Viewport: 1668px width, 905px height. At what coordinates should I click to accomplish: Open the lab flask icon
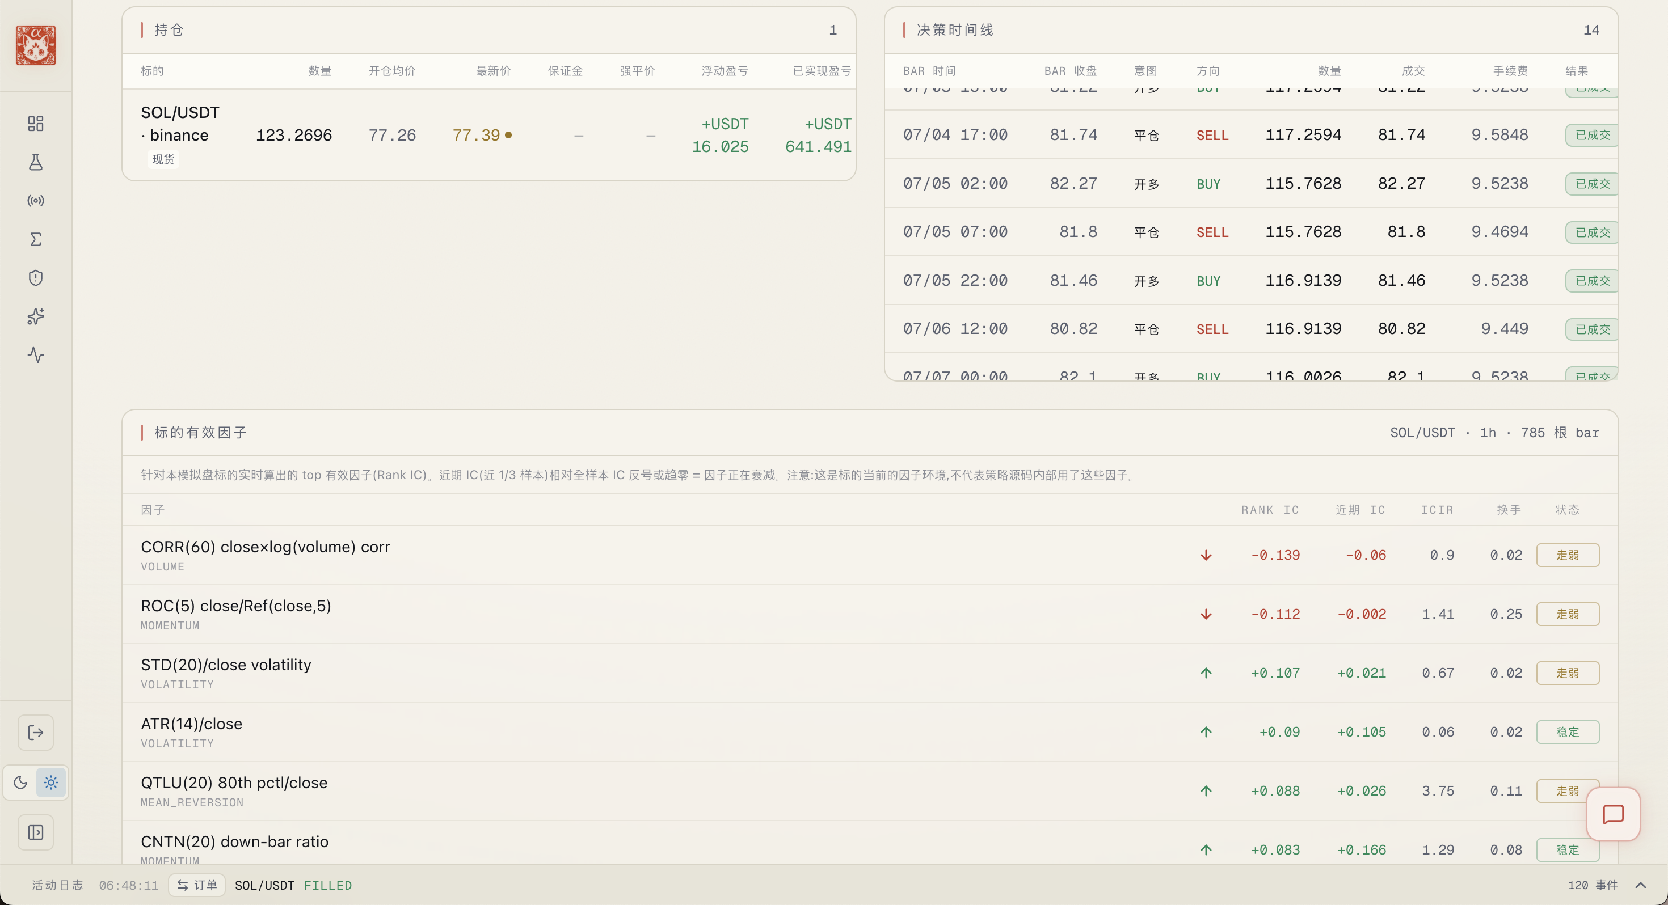(36, 162)
